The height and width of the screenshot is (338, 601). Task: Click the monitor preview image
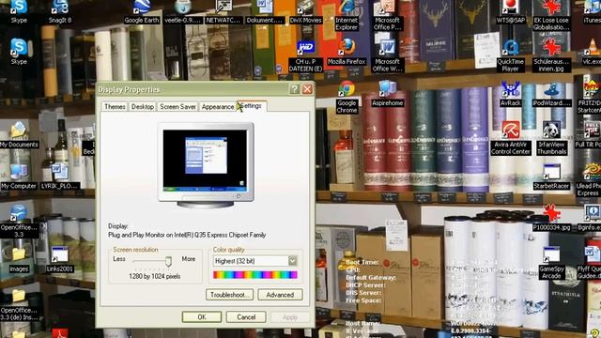coord(206,165)
